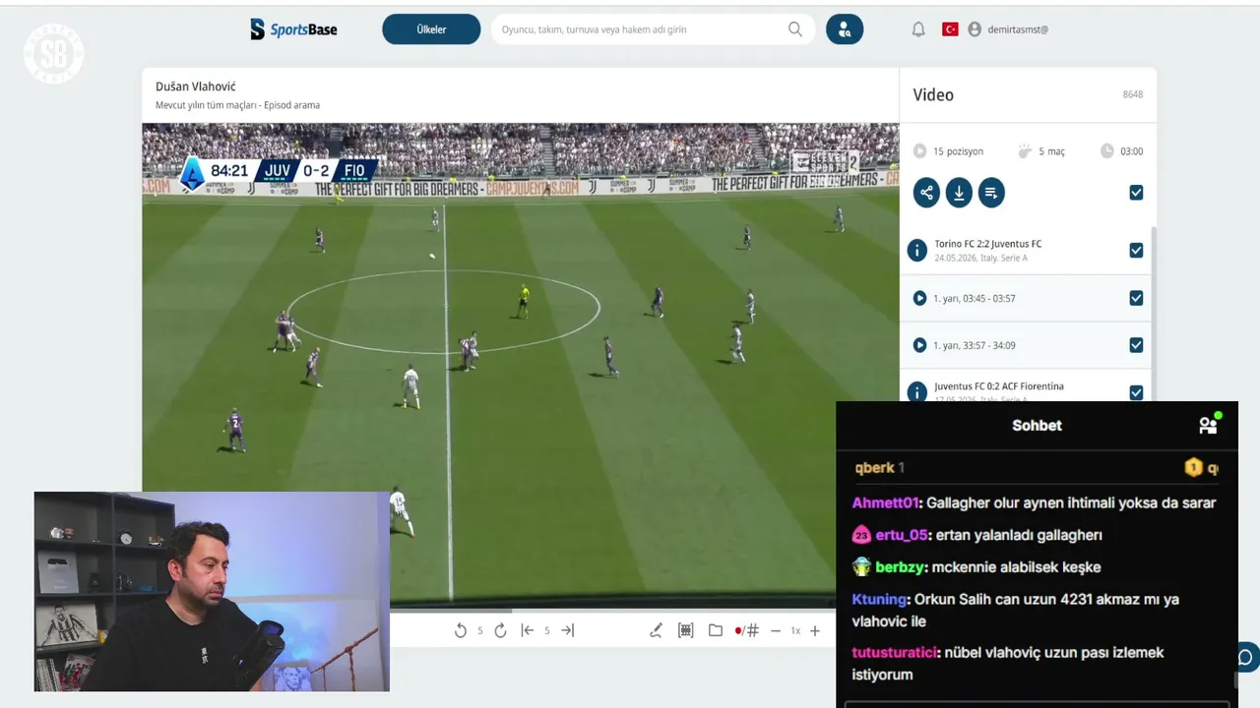Click the magnifier search icon
Image resolution: width=1260 pixels, height=708 pixels.
pos(795,29)
